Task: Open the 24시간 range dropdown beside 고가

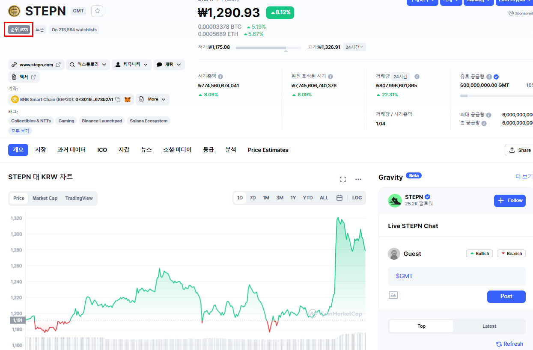Action: [354, 47]
